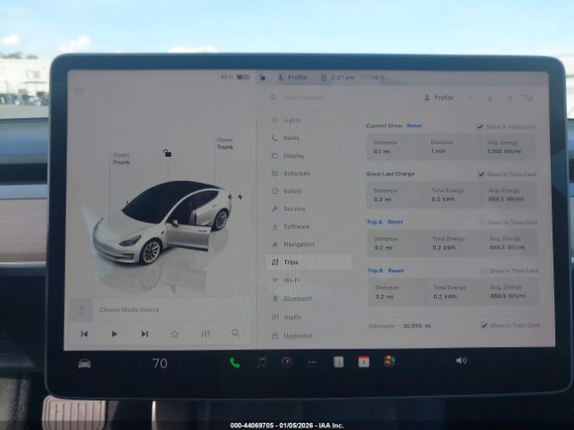Screen dimensions: 574x430
Task: Open the owner's manual book icon
Action: 338,362
